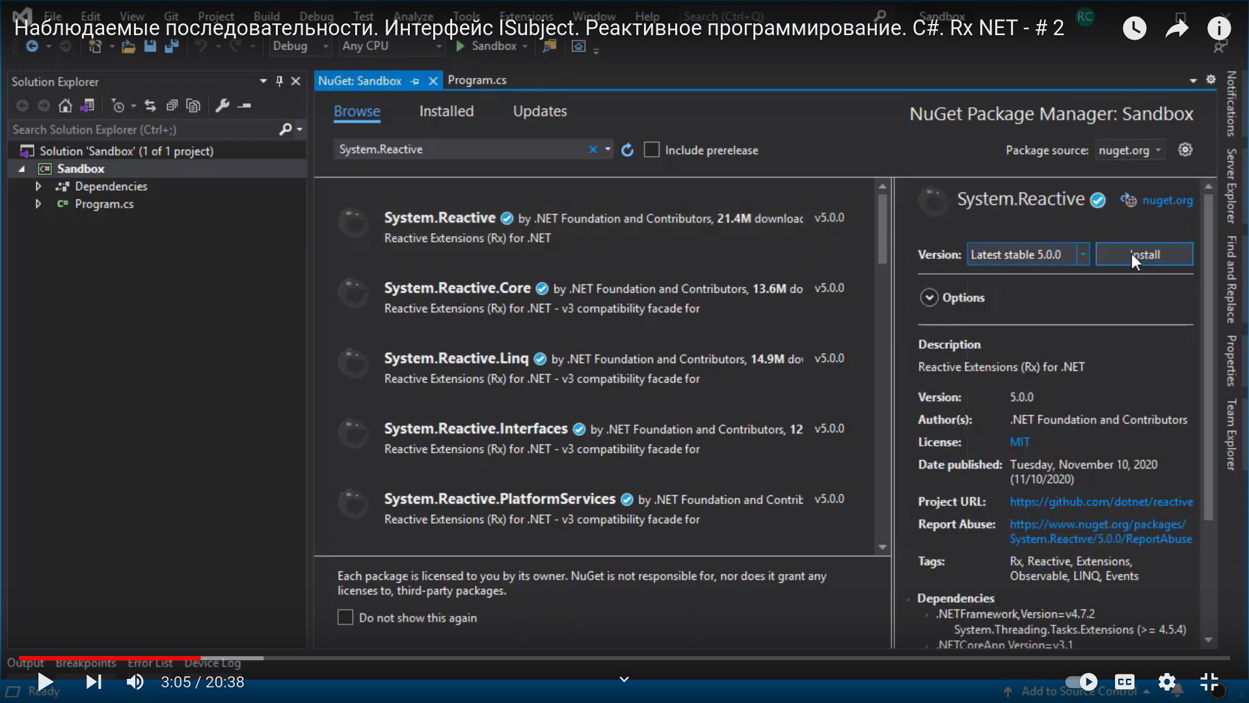This screenshot has width=1249, height=703.
Task: Enable the Include prerelease checkbox
Action: [x=651, y=150]
